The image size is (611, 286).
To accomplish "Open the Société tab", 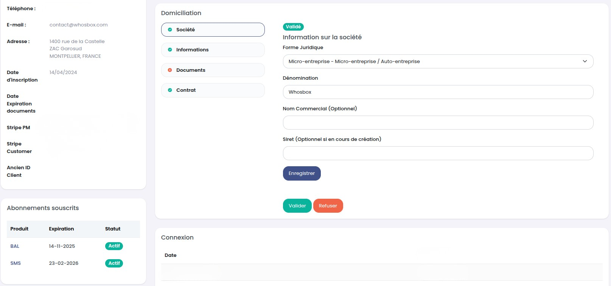I will [213, 30].
